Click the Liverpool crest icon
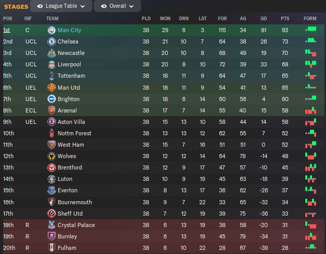The image size is (326, 254). (x=51, y=64)
